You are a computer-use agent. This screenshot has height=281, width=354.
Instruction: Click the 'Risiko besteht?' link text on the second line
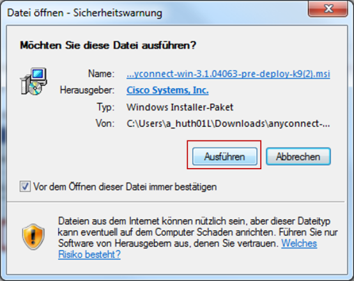tap(89, 254)
